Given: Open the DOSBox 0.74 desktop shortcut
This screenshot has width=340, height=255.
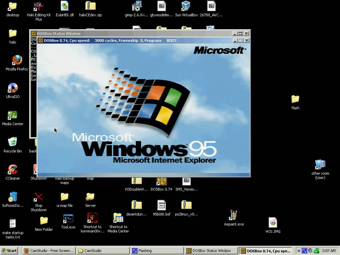Looking at the screenshot, I should [x=161, y=182].
